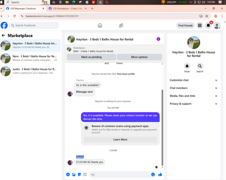Open Microsoft Edge from taskbar
The height and width of the screenshot is (180, 226).
(x=74, y=2)
